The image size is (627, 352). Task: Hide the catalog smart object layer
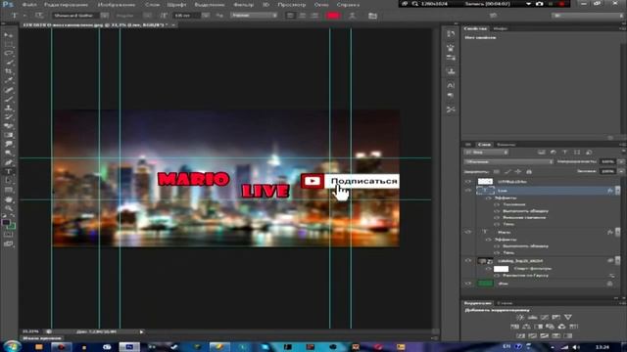[x=468, y=261]
